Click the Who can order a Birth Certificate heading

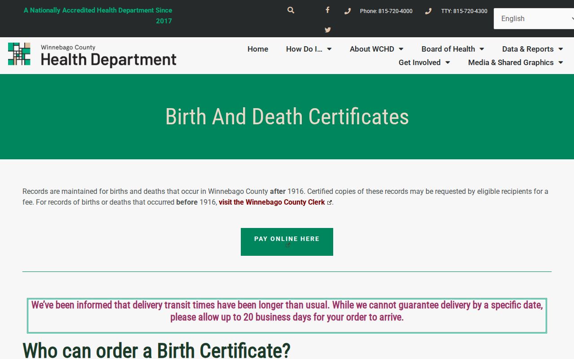(157, 350)
